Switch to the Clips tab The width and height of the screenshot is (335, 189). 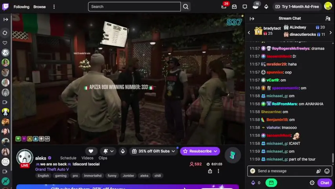[x=103, y=158]
